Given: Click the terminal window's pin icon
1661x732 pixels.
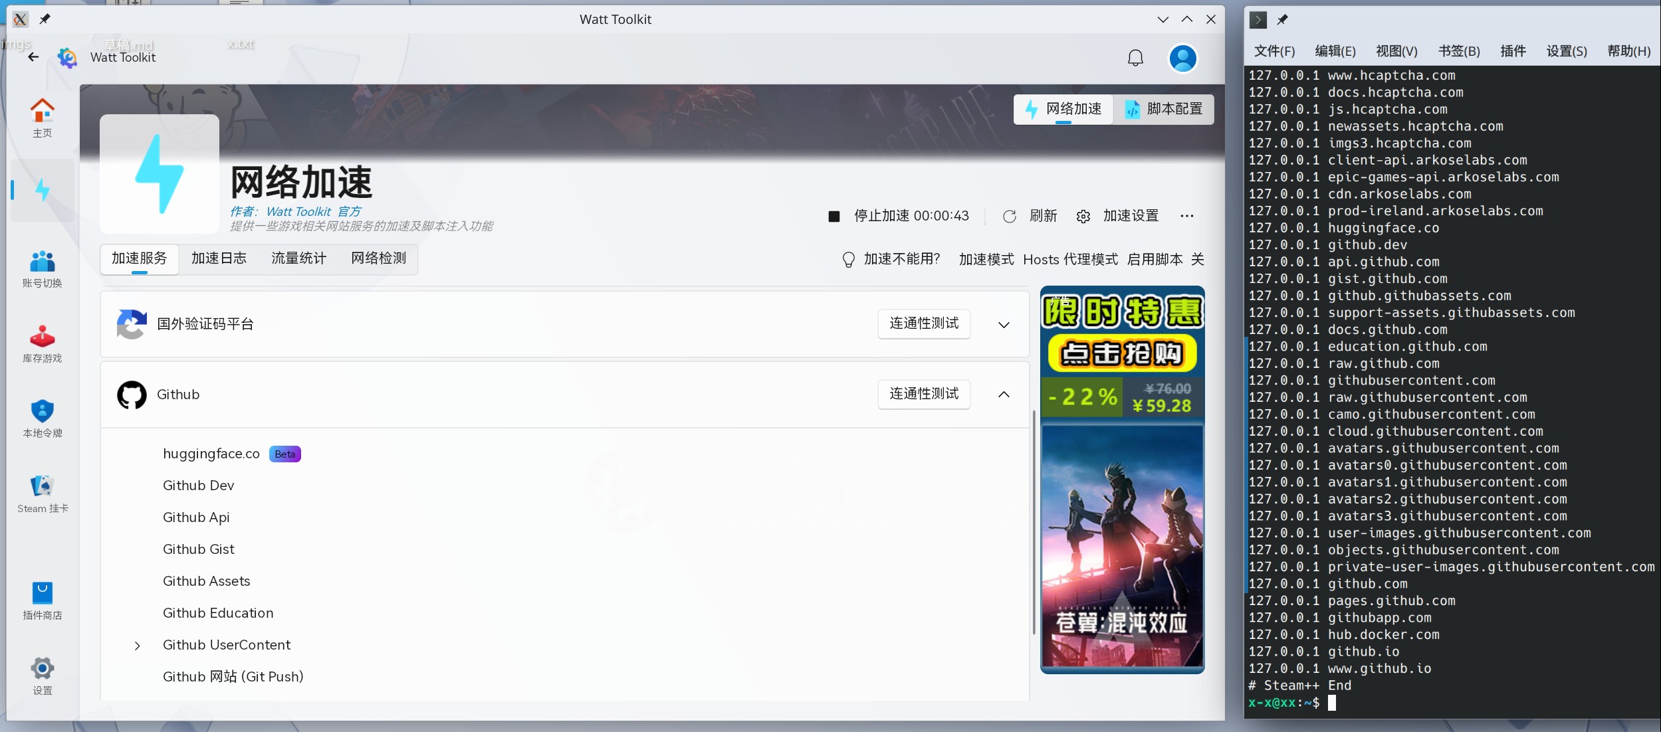Looking at the screenshot, I should (x=1282, y=20).
